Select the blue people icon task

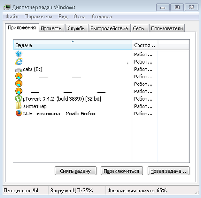coord(19,54)
